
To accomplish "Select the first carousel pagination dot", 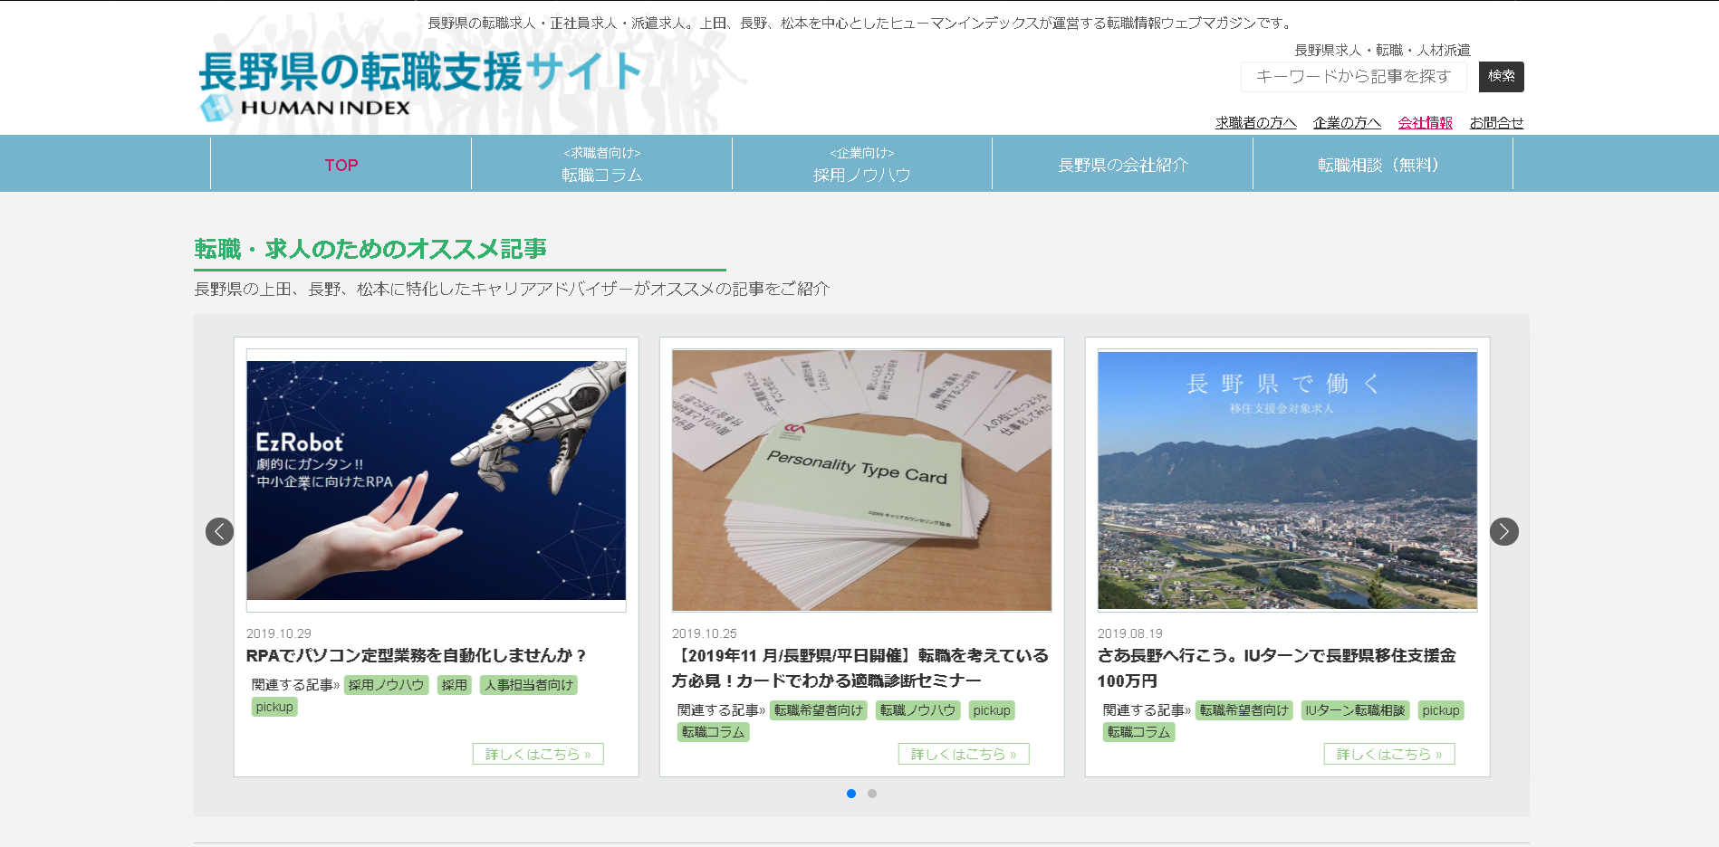I will (x=851, y=794).
